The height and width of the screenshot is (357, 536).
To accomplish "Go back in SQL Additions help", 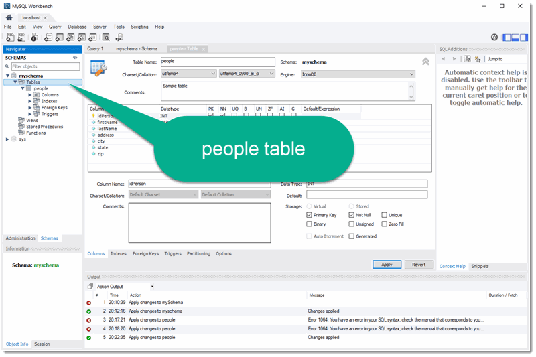I will click(444, 59).
